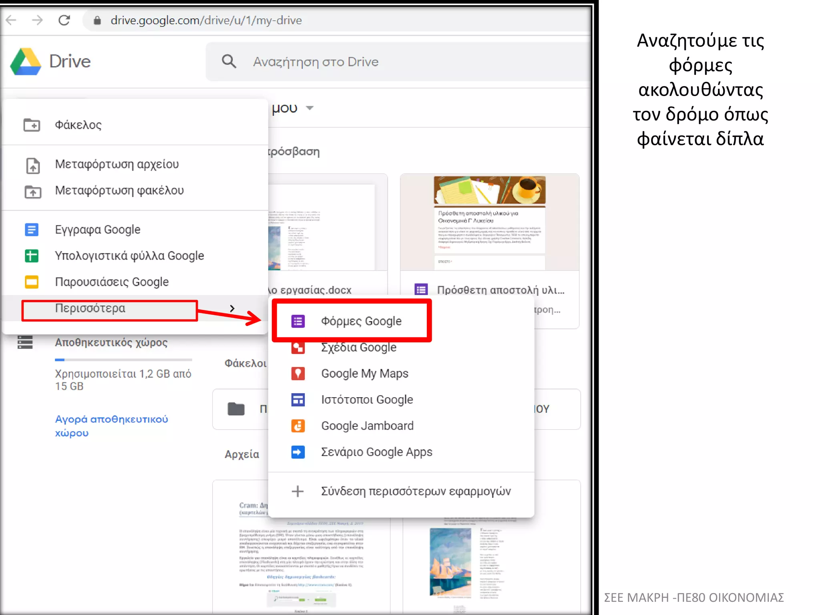Select Υπολογιστικά φύλλα Google entry
Image resolution: width=820 pixels, height=615 pixels.
click(x=129, y=256)
